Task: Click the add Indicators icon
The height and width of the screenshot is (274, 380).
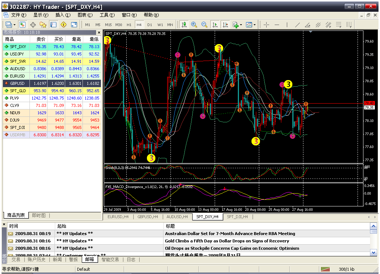Action: (236, 25)
